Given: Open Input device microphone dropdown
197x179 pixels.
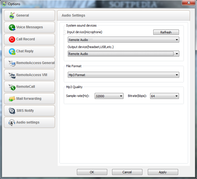Looking at the screenshot, I should point(124,40).
